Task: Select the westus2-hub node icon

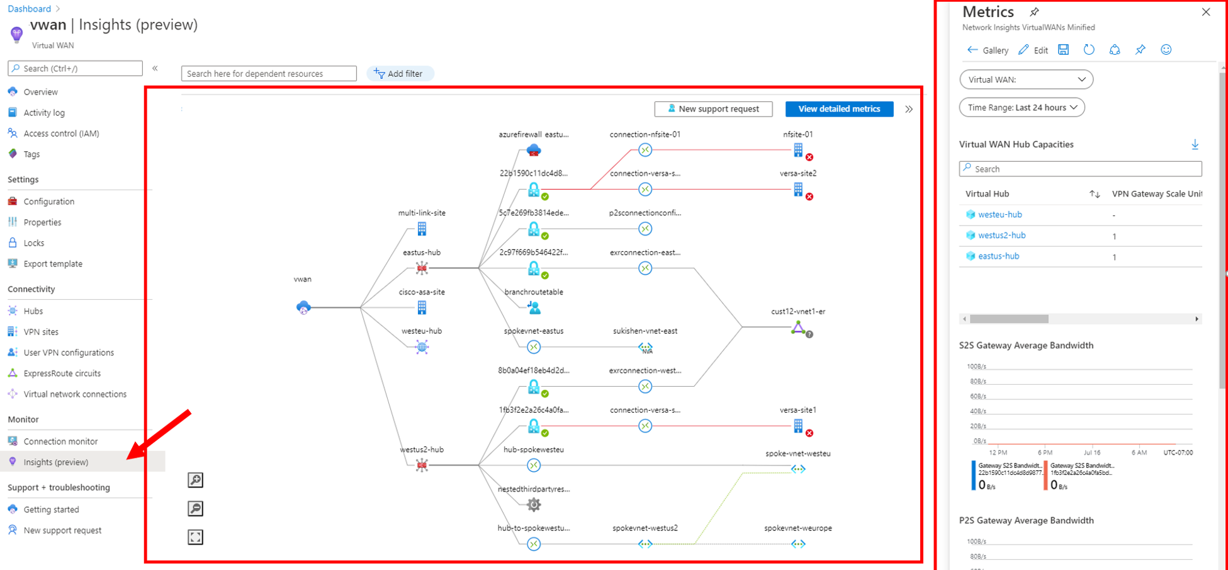Action: [x=422, y=465]
